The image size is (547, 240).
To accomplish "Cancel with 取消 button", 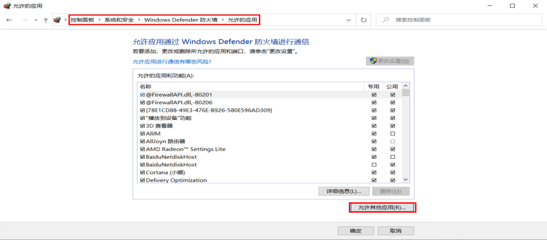I will pyautogui.click(x=396, y=231).
